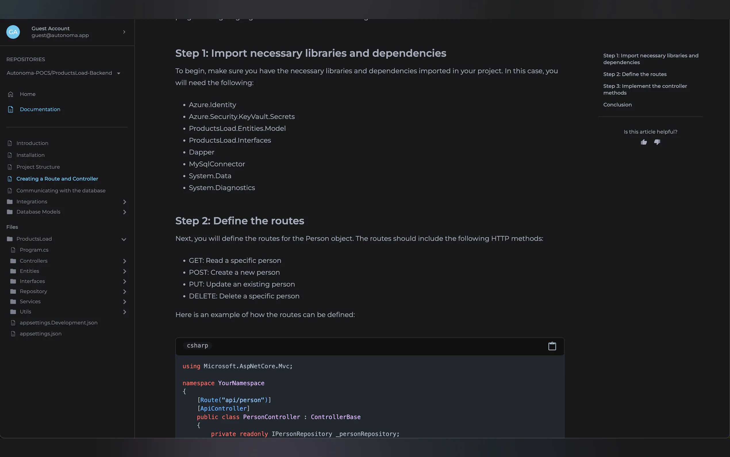Screen dimensions: 730x457
Task: Open the Project Structure page
Action: pyautogui.click(x=38, y=167)
